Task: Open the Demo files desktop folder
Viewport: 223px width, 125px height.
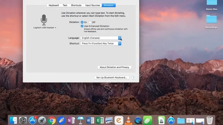Action: point(212,5)
